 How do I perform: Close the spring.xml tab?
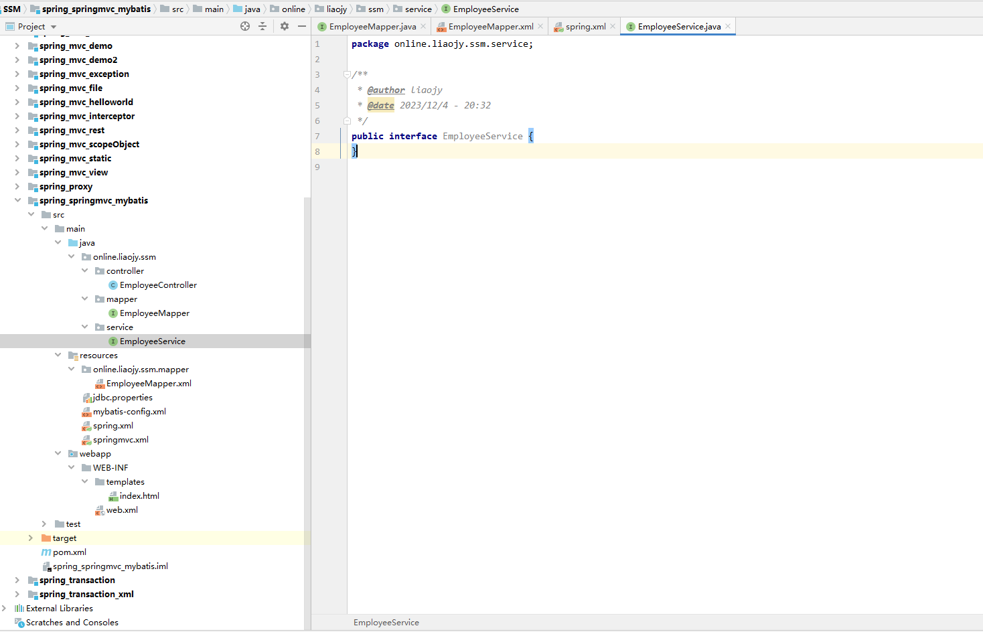[x=613, y=27]
